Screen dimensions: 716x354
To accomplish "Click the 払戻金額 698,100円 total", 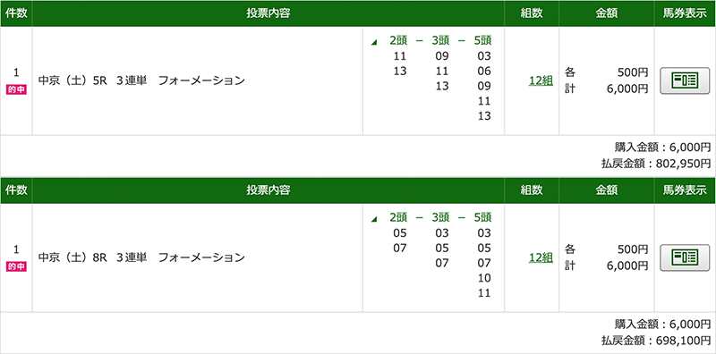I will coord(656,340).
